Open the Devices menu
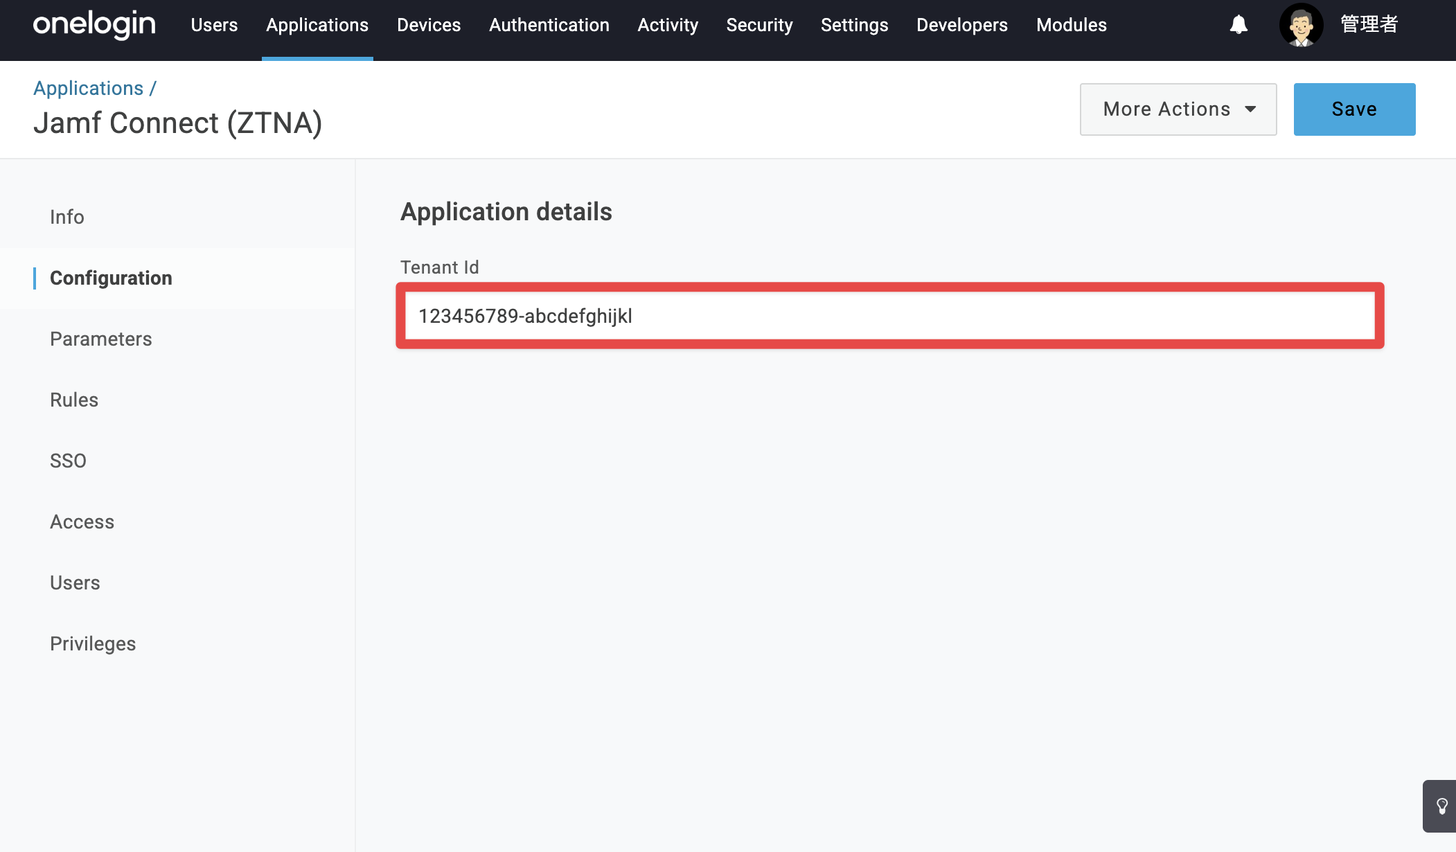The height and width of the screenshot is (852, 1456). [x=429, y=25]
